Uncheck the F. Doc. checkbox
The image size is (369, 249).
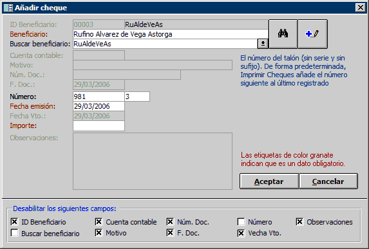click(170, 233)
